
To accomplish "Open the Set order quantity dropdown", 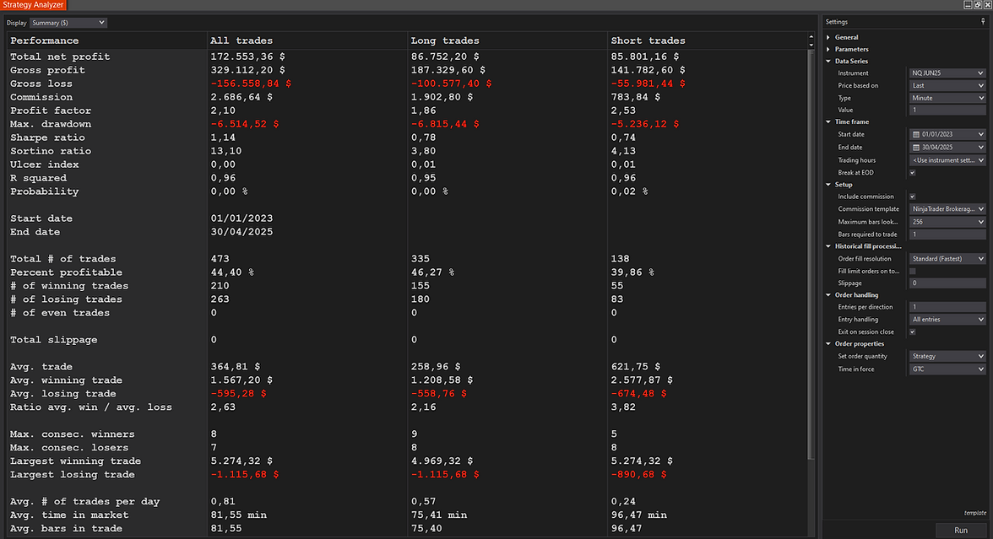I will click(x=947, y=356).
